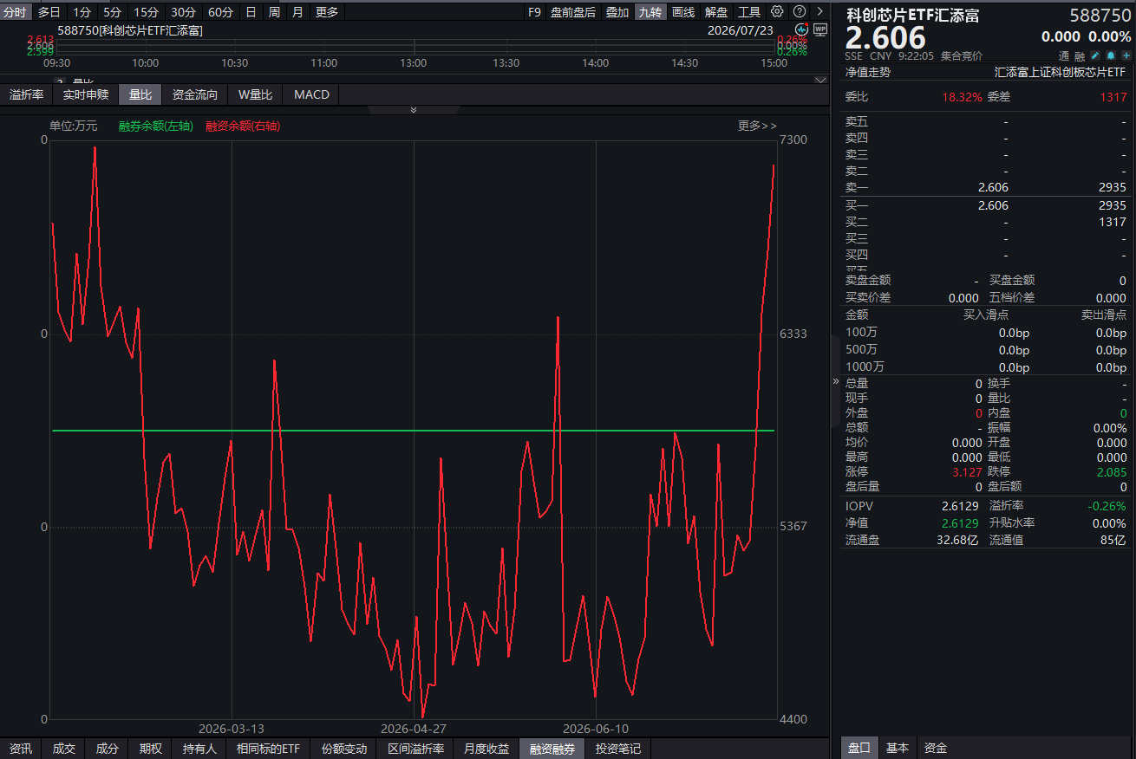Collapse the right quote panel arrow
The height and width of the screenshot is (759, 1136).
836,381
